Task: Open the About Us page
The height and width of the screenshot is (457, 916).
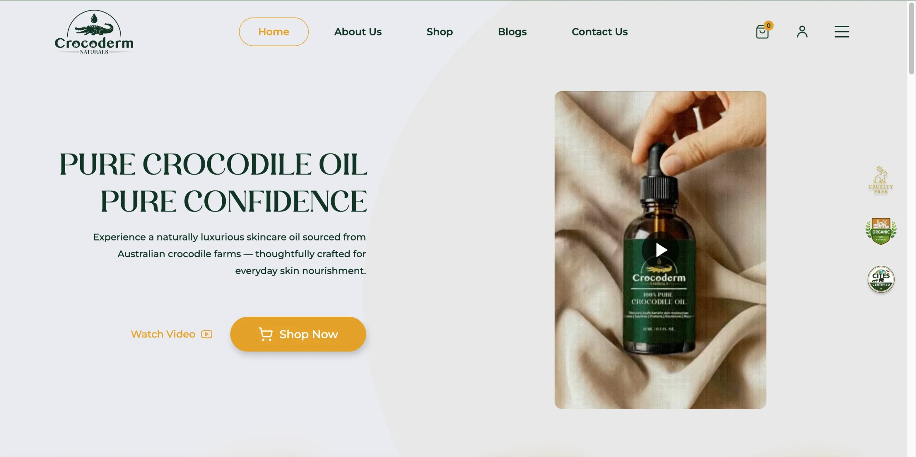Action: (358, 32)
